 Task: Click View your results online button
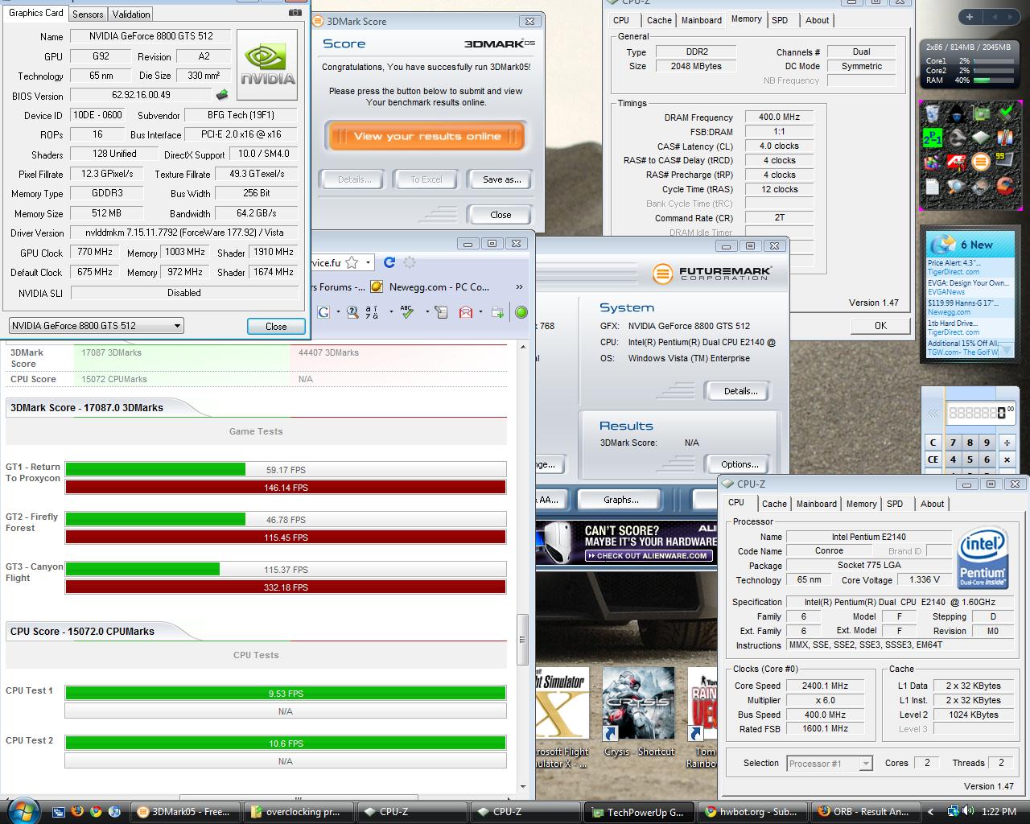[x=426, y=136]
